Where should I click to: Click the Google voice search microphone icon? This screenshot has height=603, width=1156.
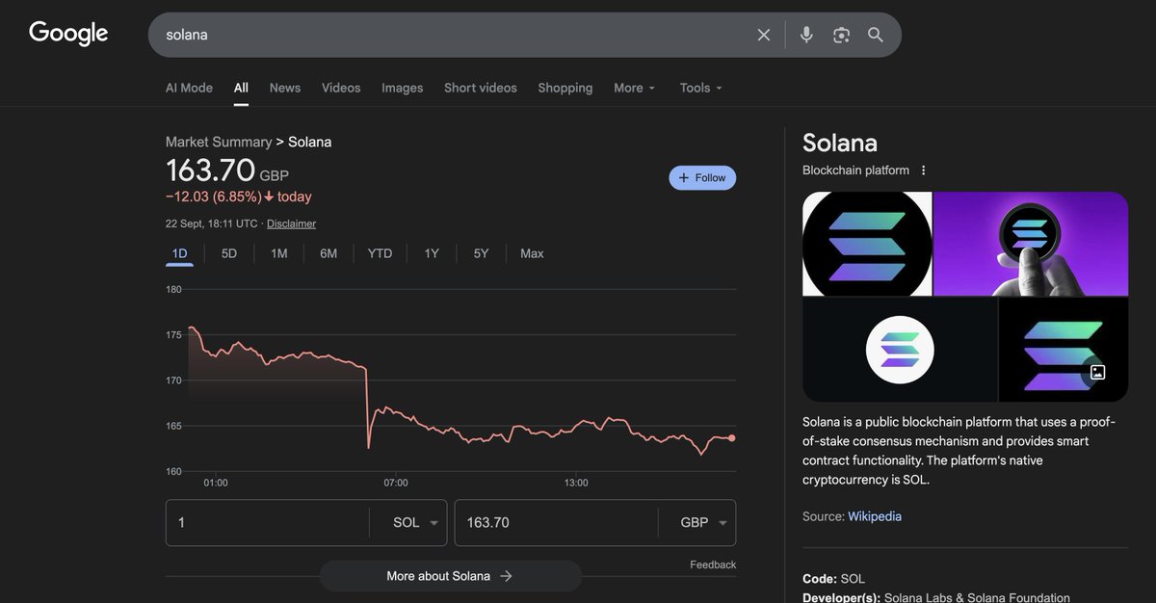pyautogui.click(x=805, y=34)
